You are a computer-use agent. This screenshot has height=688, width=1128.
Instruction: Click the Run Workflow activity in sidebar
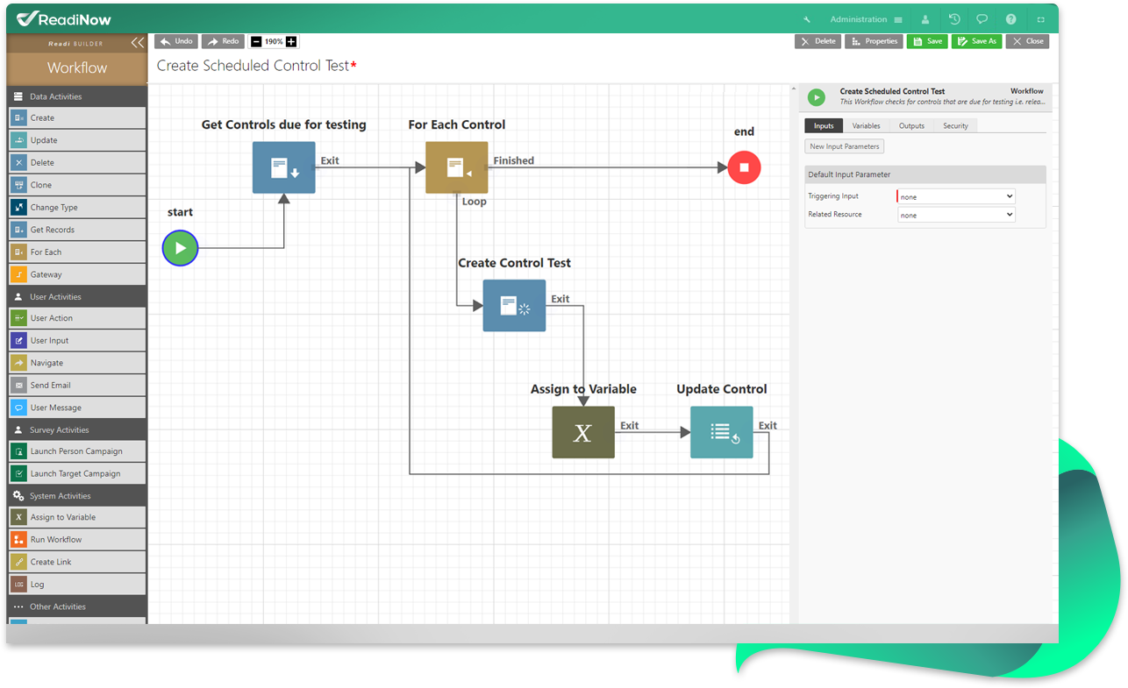point(76,540)
